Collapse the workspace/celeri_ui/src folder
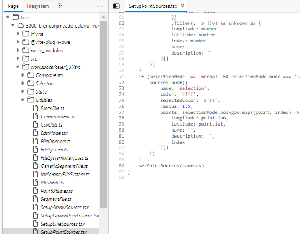Viewport: 300px width, 234px height. [x=18, y=67]
